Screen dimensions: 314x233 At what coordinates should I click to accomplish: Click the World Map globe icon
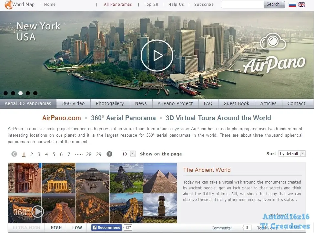point(8,5)
